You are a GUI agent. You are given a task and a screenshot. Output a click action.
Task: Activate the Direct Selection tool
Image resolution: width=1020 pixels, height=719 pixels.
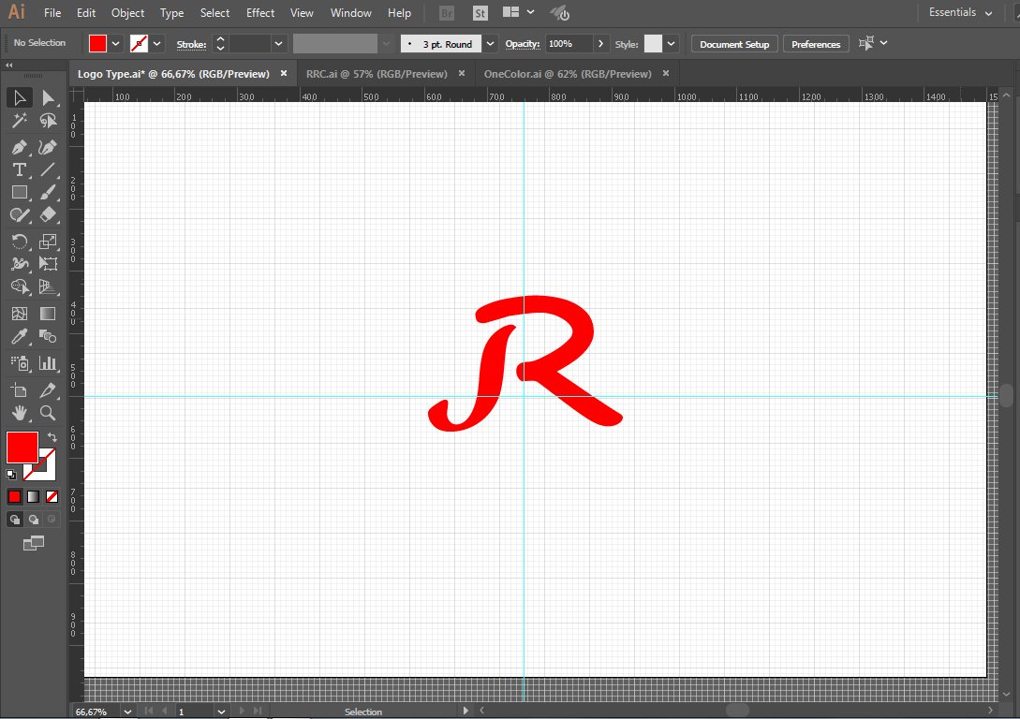tap(48, 97)
